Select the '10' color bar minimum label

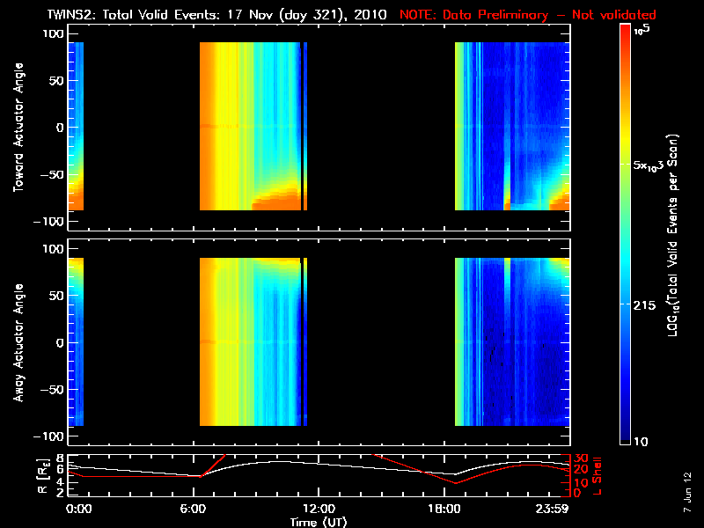point(641,442)
